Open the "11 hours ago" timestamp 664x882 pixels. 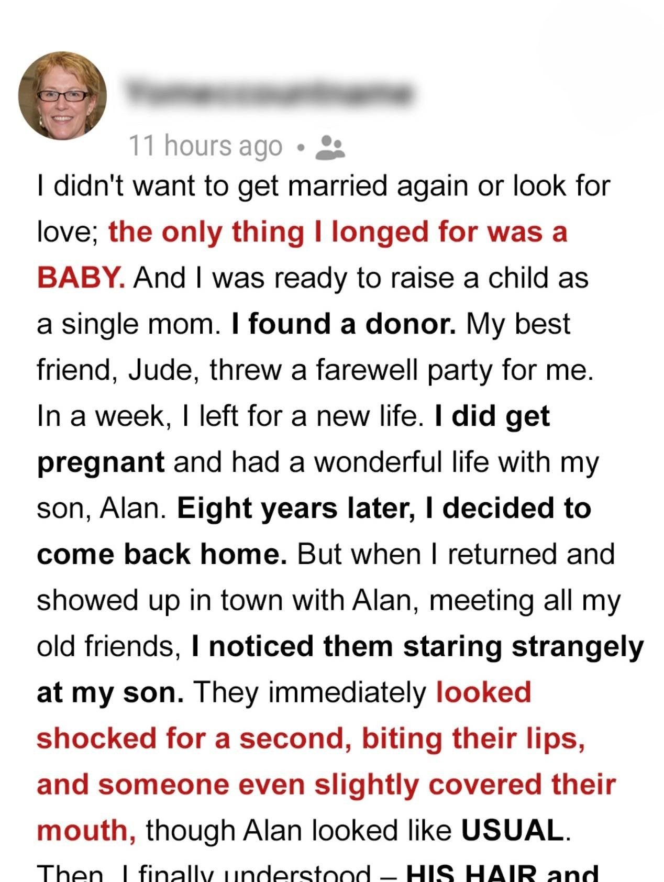pos(205,146)
